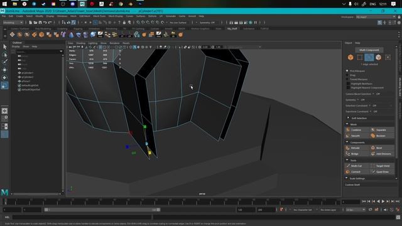
Task: Activate the Paint selection tool
Action: tap(4, 62)
